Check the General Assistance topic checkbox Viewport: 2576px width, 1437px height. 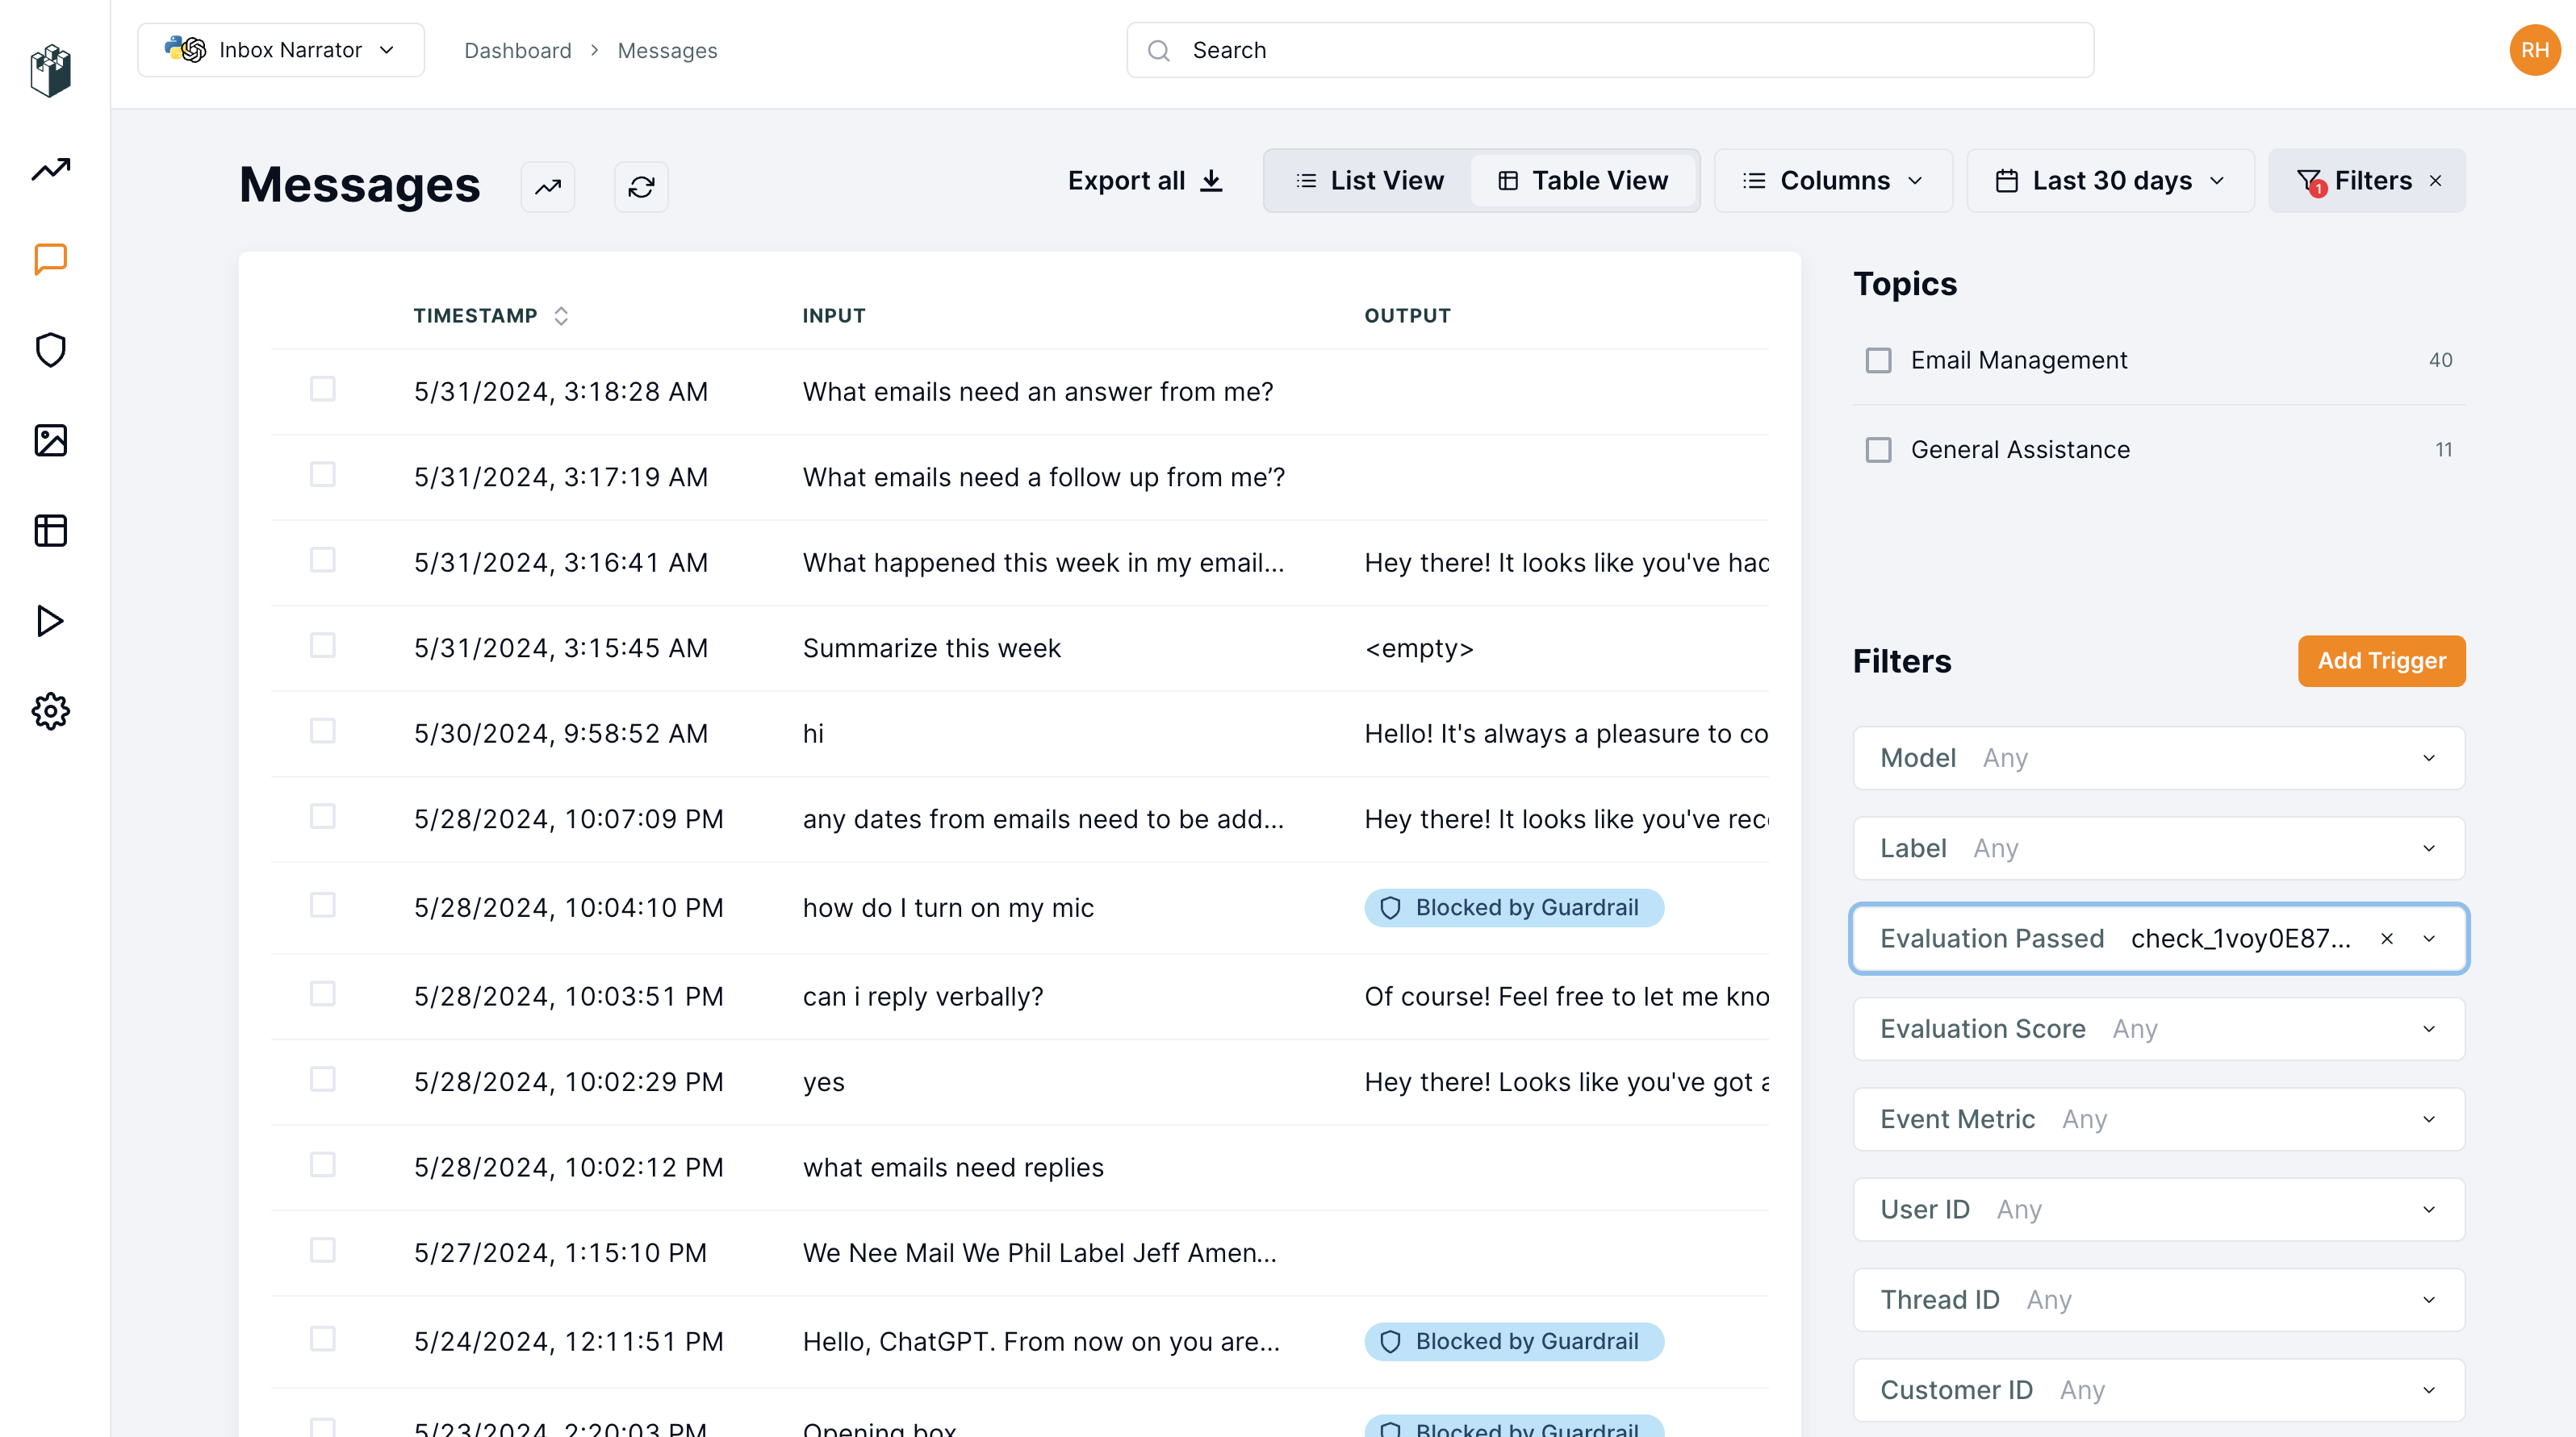(1878, 450)
